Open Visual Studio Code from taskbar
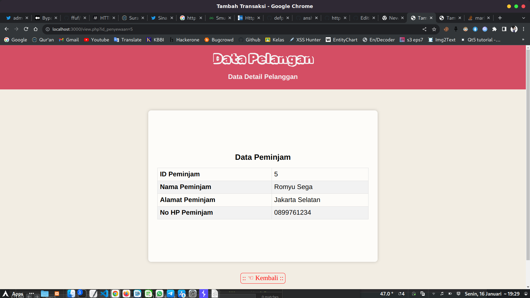This screenshot has width=530, height=298. [x=104, y=294]
